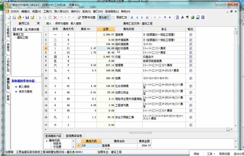Click the template-based new file icon

[x=14, y=17]
